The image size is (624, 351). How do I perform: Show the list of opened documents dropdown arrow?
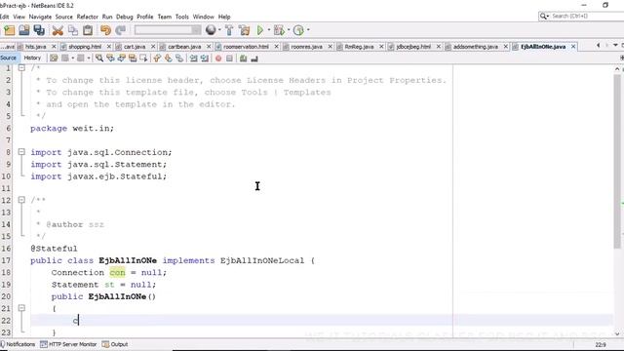[615, 46]
